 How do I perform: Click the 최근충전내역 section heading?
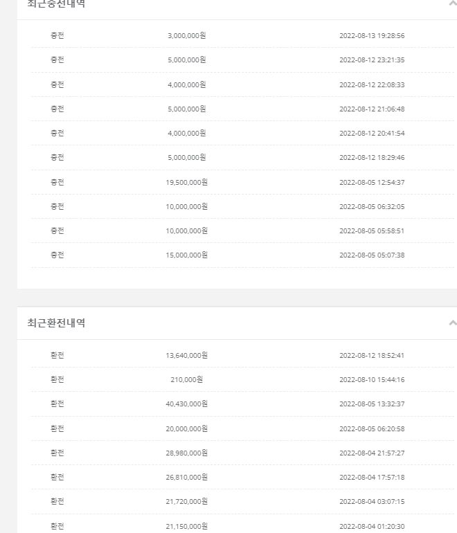tap(57, 3)
